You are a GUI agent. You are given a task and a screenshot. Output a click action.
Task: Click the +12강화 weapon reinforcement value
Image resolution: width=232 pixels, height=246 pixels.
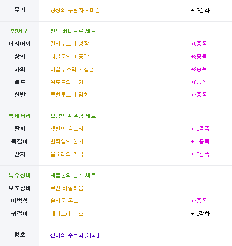click(200, 11)
